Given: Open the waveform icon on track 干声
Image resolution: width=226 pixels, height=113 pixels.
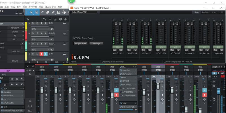Looking at the screenshot, I should pos(65,54).
